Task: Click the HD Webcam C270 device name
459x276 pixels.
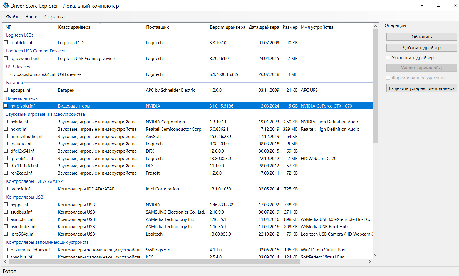Action: 319,159
